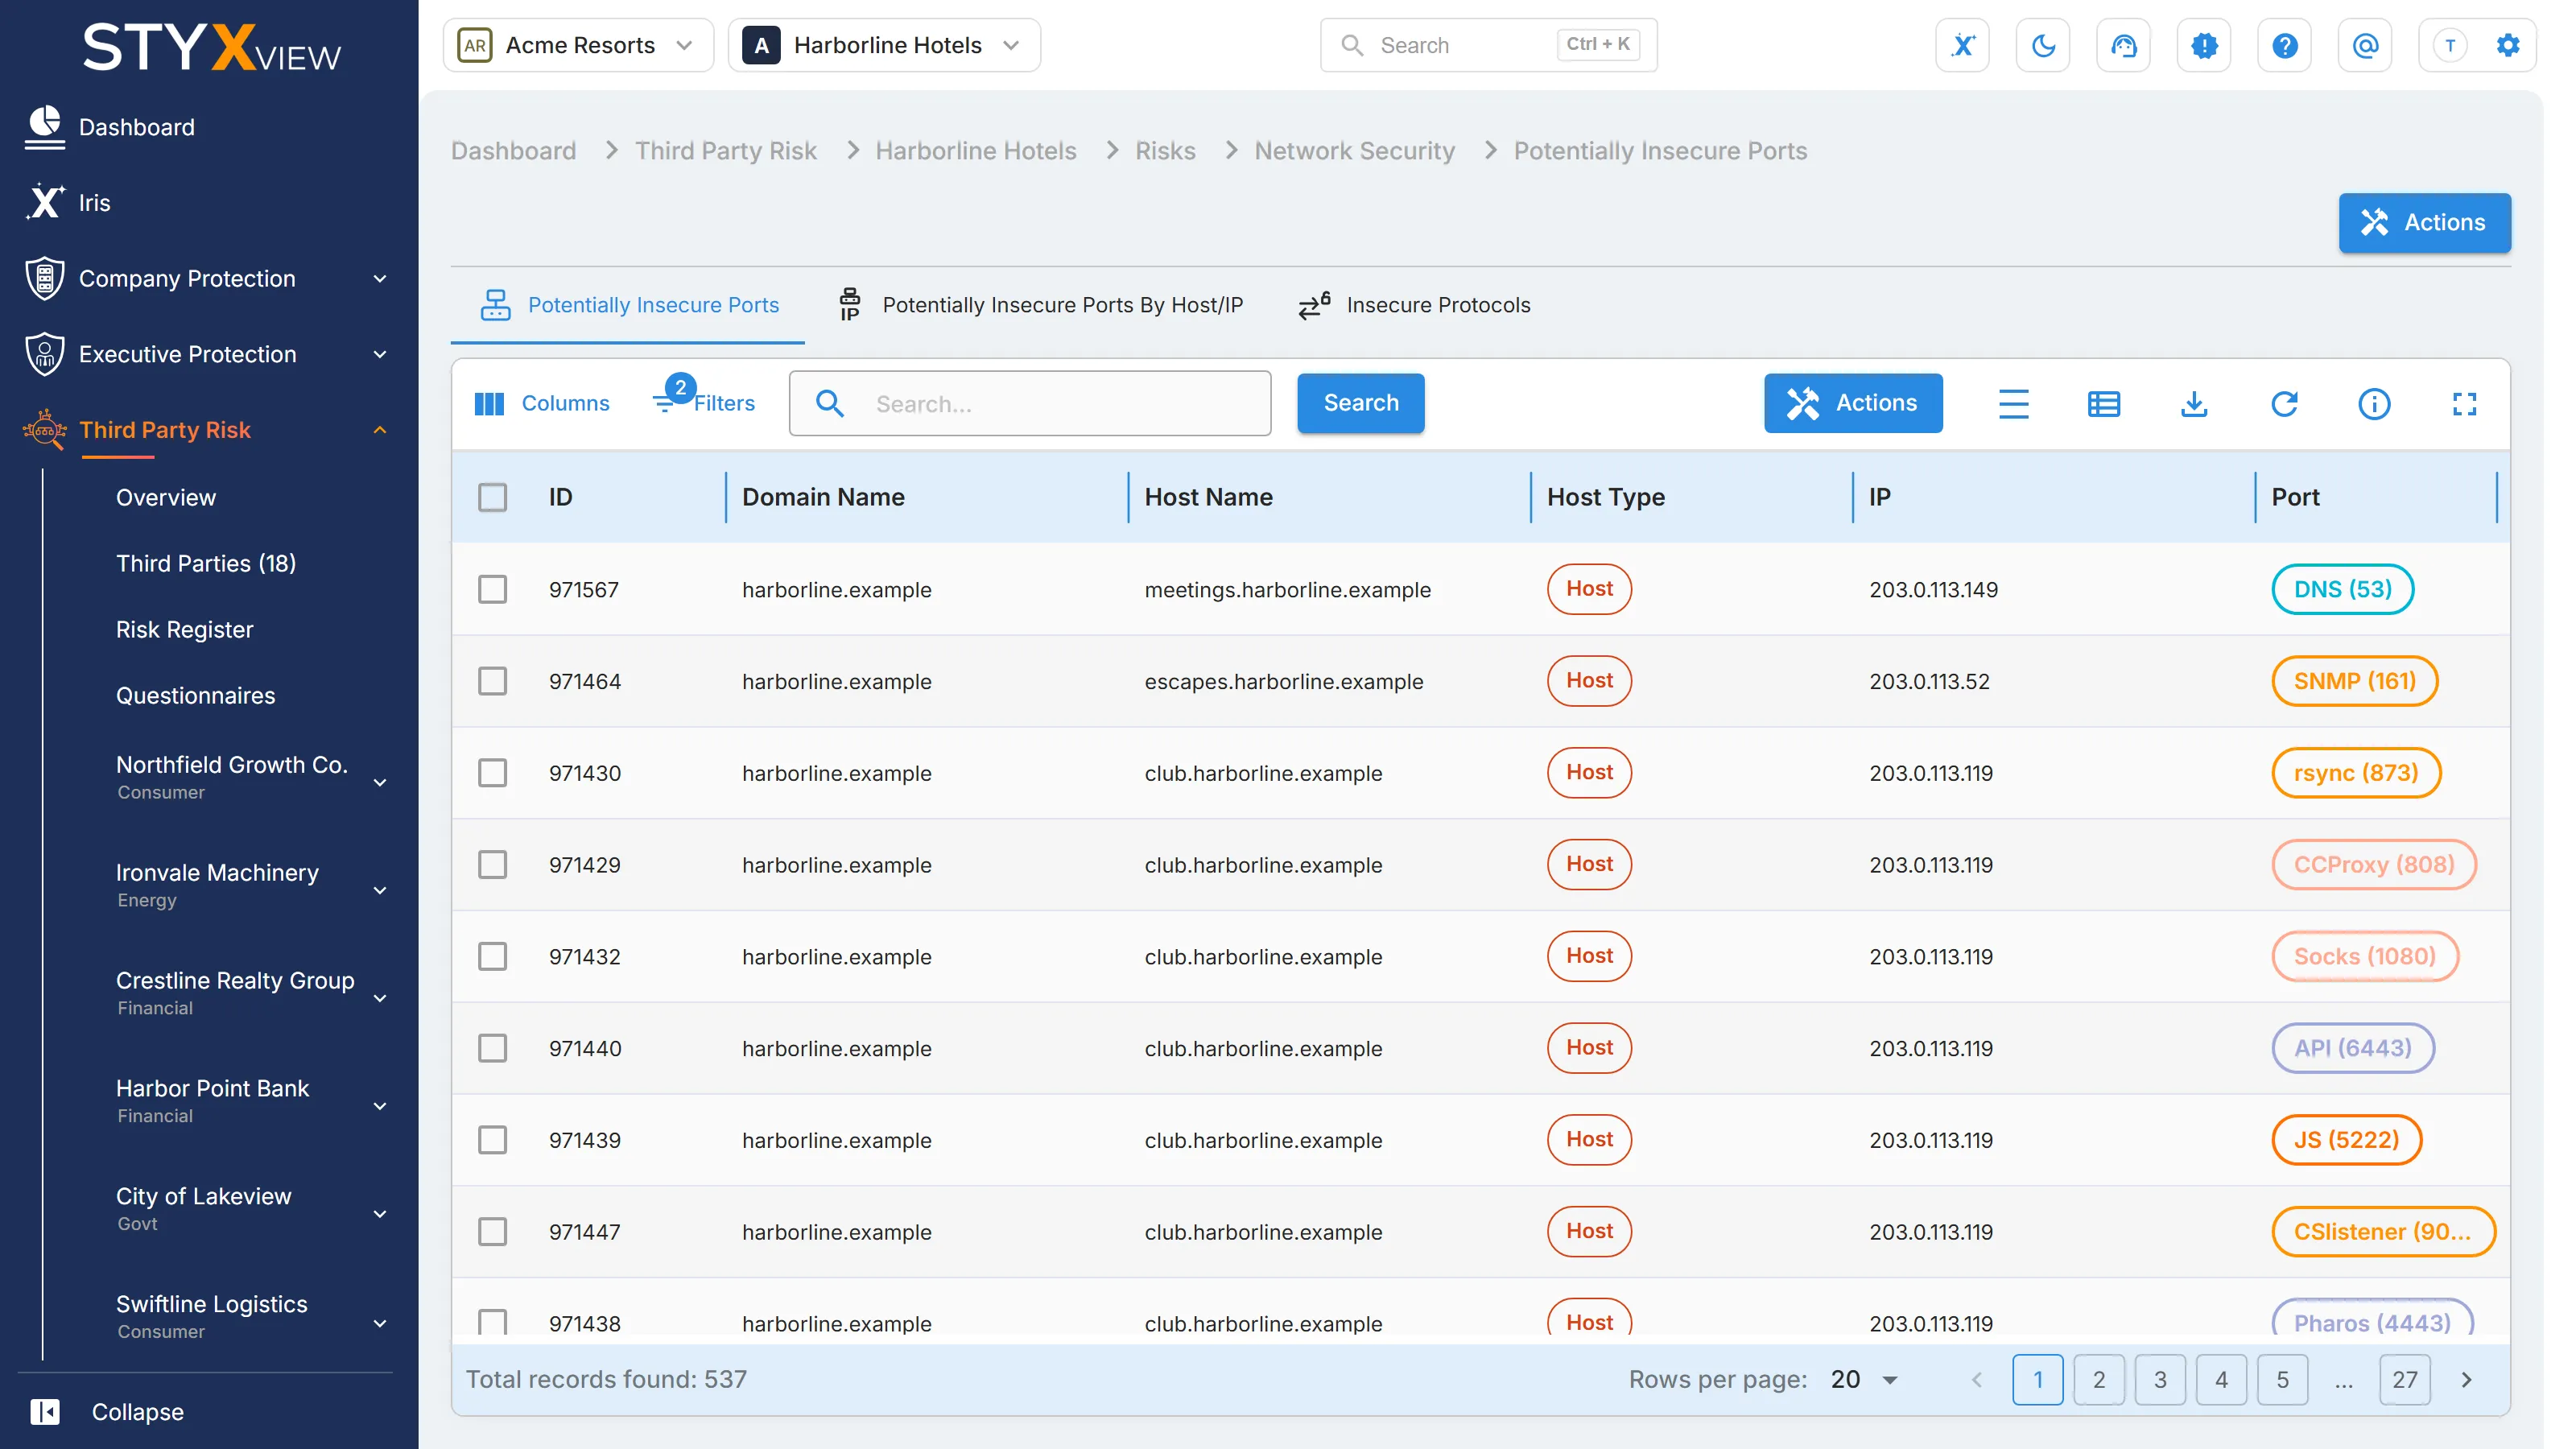This screenshot has height=1449, width=2576.
Task: Select the checkbox for row 971464
Action: [492, 681]
